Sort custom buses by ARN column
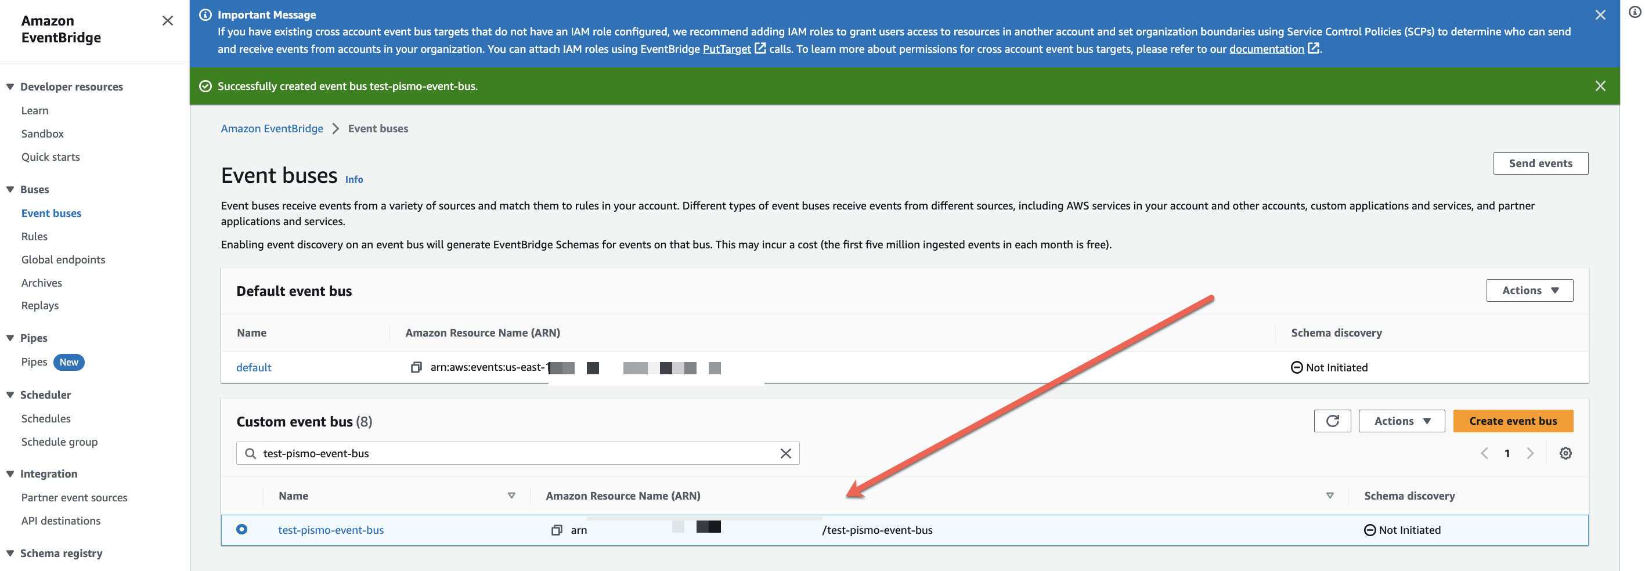Image resolution: width=1645 pixels, height=571 pixels. (1330, 496)
